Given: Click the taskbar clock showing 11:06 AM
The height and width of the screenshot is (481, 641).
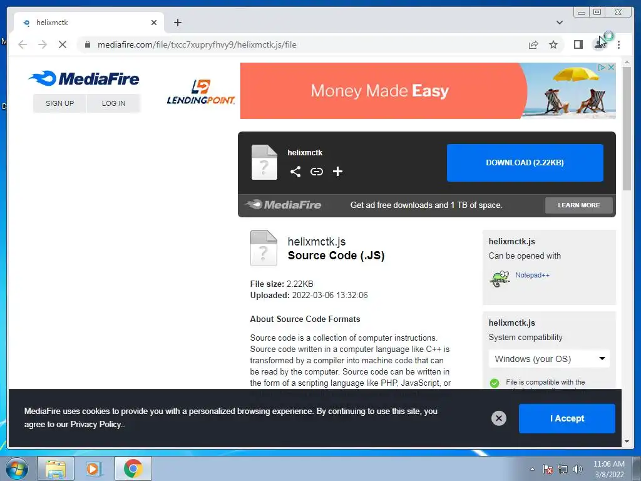Looking at the screenshot, I should pos(608,469).
